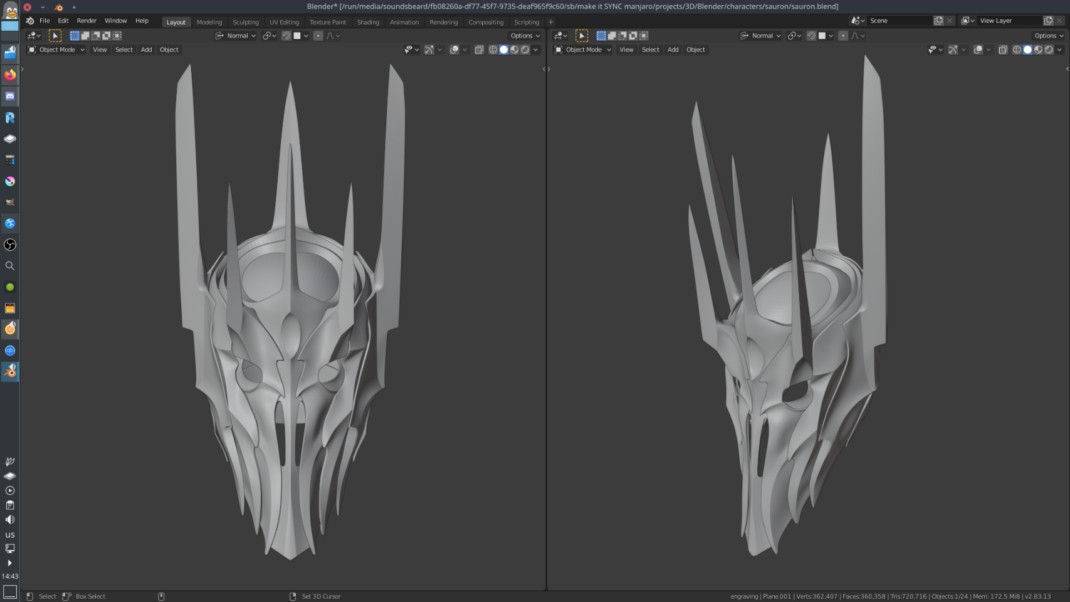The height and width of the screenshot is (602, 1070).
Task: Open left viewport Add menu
Action: 146,50
